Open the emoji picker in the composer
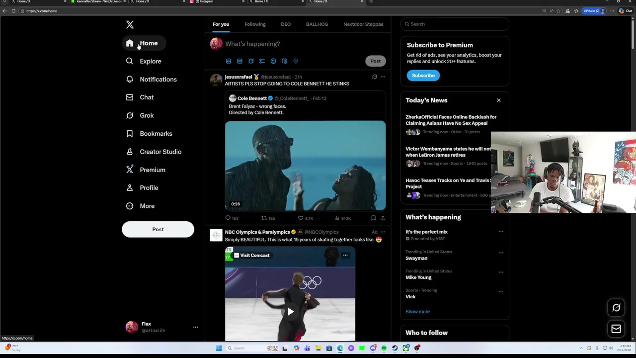The height and width of the screenshot is (358, 636). pyautogui.click(x=273, y=61)
